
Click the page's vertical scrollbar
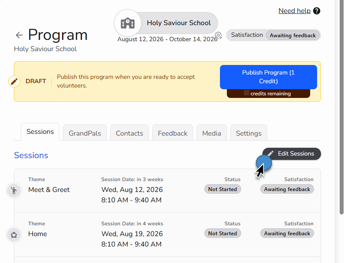[341, 107]
